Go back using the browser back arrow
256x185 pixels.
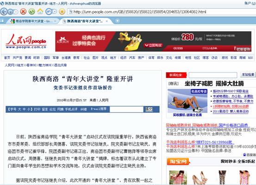click(4, 12)
